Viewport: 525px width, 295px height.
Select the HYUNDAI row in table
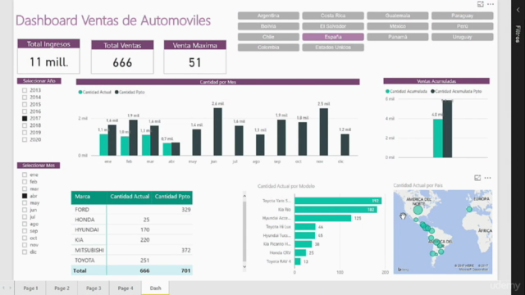[x=132, y=229]
